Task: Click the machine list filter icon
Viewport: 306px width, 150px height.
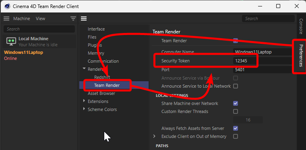Action: click(73, 18)
